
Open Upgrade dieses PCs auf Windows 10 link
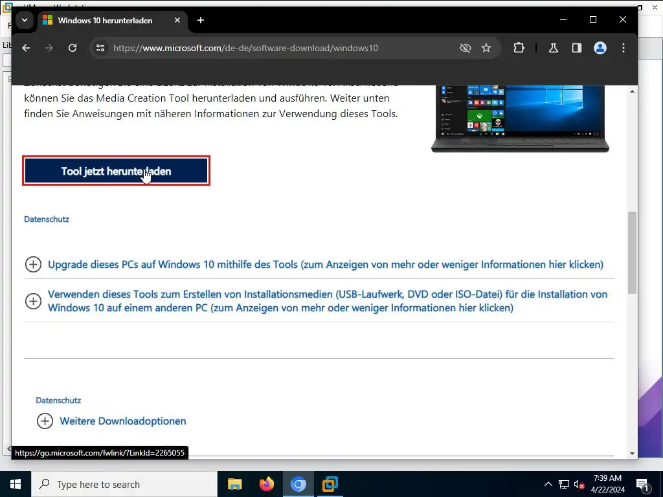click(326, 265)
